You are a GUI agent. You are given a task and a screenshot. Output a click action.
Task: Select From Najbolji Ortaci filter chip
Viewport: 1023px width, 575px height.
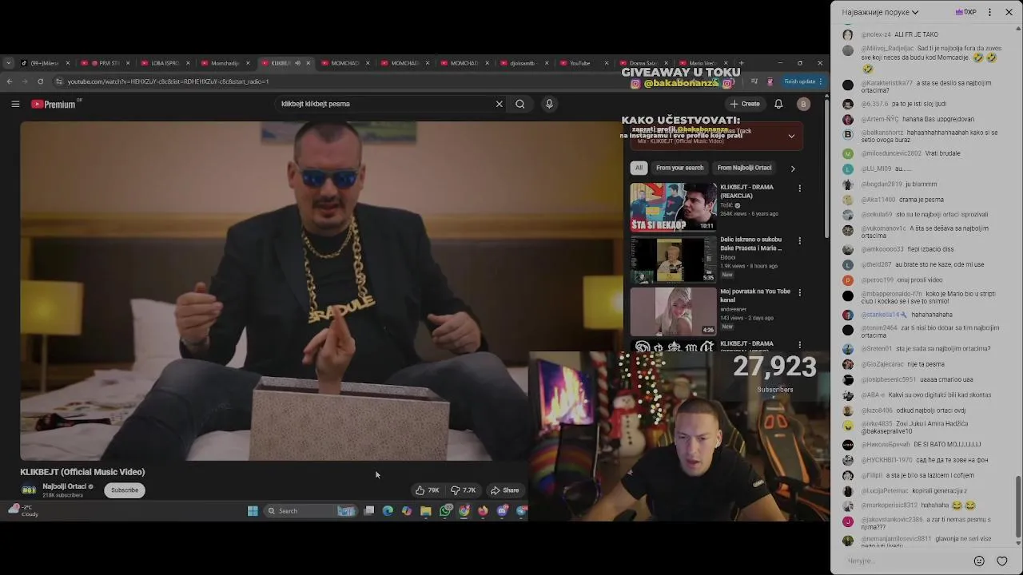[744, 168]
